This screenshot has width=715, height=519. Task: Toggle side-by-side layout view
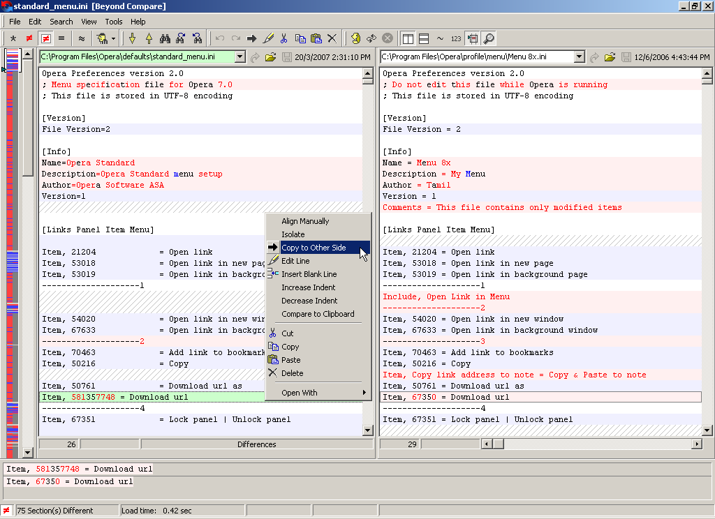pyautogui.click(x=408, y=39)
